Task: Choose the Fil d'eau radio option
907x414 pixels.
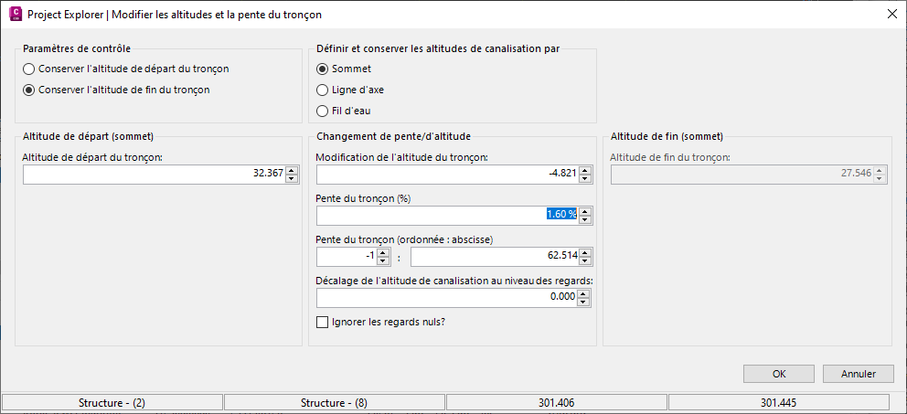Action: (x=322, y=111)
